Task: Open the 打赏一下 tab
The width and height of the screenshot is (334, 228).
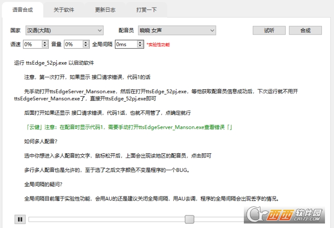Action: [x=146, y=10]
